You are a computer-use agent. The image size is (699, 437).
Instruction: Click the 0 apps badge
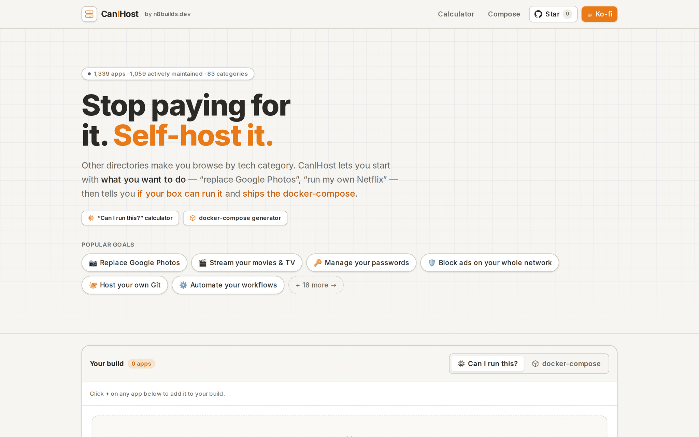141,364
